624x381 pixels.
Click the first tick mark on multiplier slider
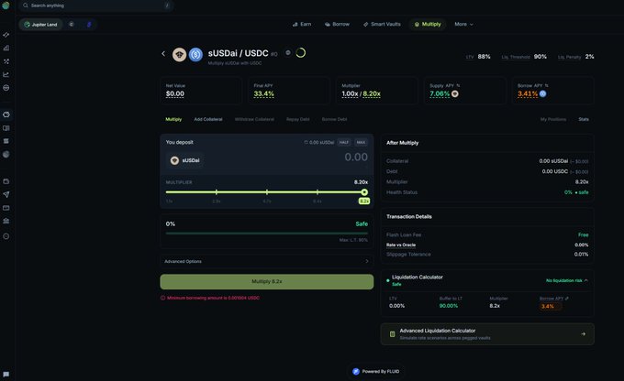[x=217, y=192]
